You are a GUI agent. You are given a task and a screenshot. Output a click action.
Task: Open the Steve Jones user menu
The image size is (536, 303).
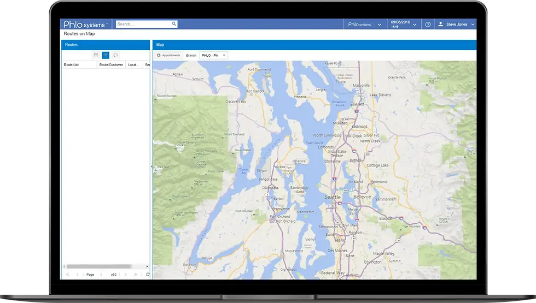[456, 24]
